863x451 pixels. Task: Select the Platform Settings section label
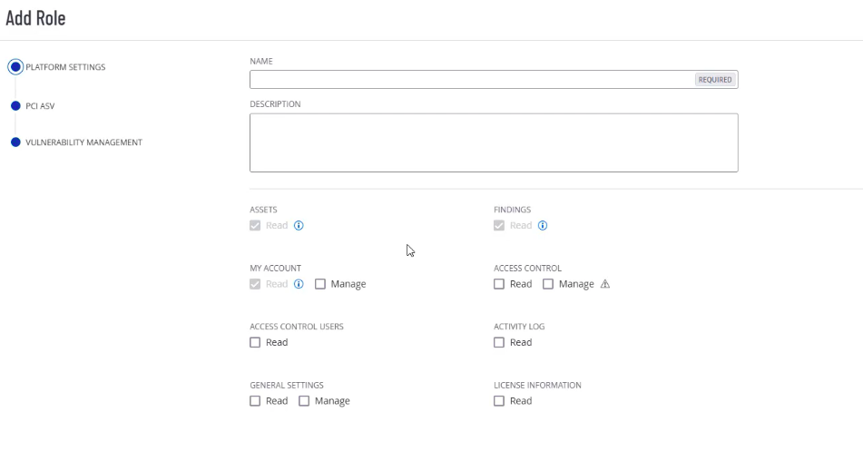(x=65, y=67)
